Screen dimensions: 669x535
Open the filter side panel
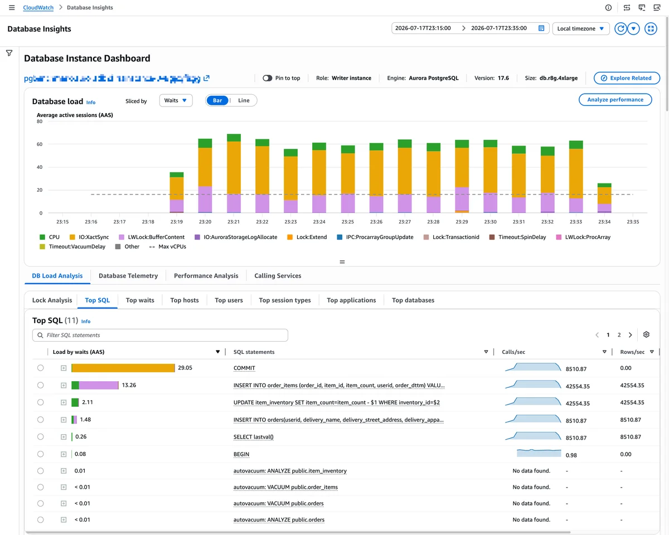[x=9, y=53]
